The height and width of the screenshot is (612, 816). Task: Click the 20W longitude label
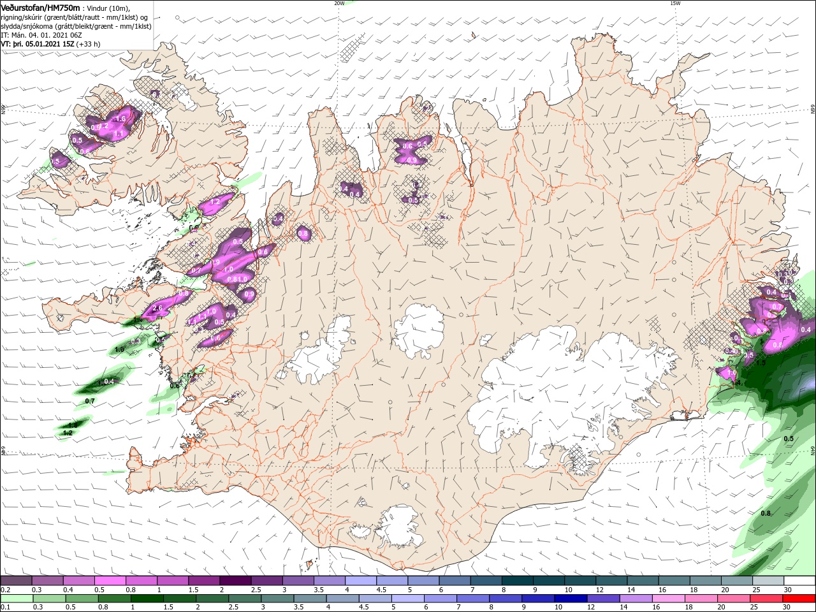[339, 3]
